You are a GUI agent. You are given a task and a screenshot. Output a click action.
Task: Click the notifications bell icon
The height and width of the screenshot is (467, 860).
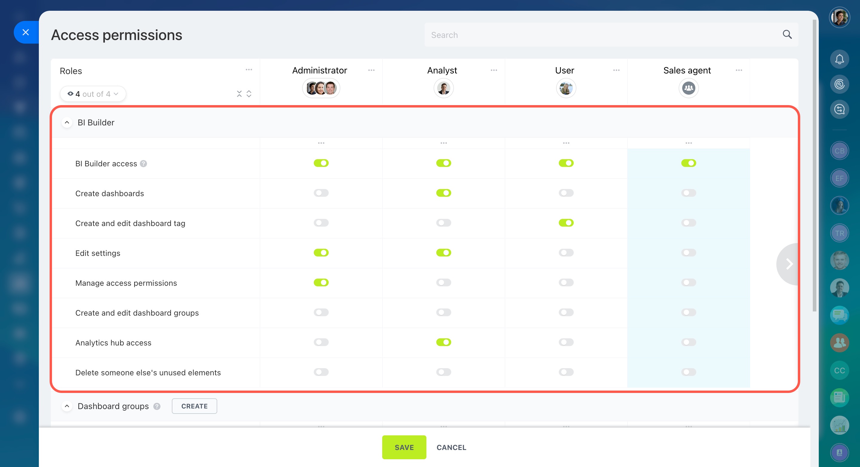[x=839, y=59]
